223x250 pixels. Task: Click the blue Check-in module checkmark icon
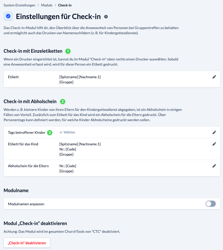coord(8,16)
